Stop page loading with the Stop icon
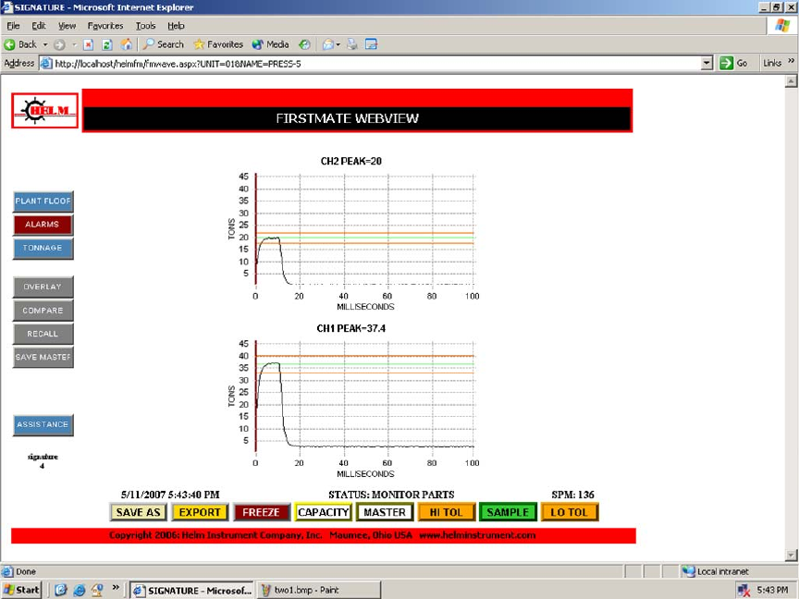 coord(88,44)
